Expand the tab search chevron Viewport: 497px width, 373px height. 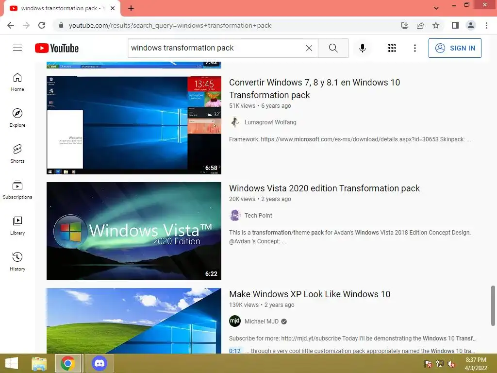(436, 8)
